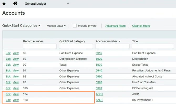Image resolution: width=176 pixels, height=104 pixels.
Task: Edit record 91 Penalties row
Action: pos(8,71)
